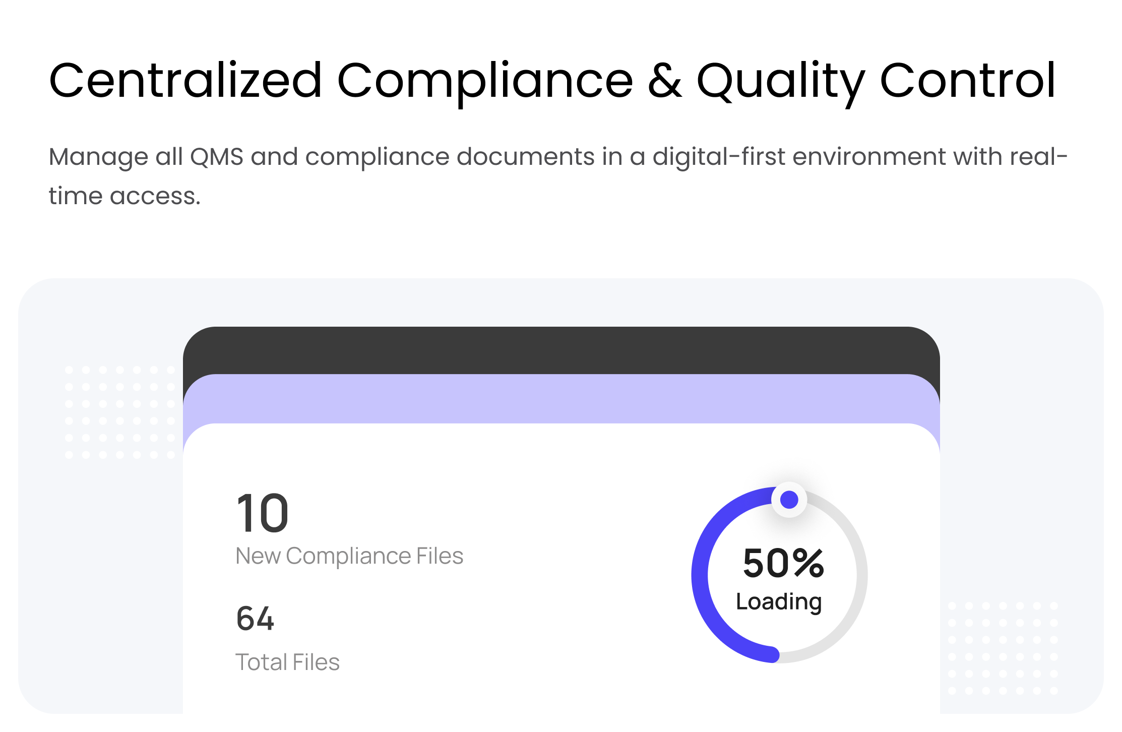
Task: Click the ampersand in the heading
Action: pyautogui.click(x=664, y=81)
